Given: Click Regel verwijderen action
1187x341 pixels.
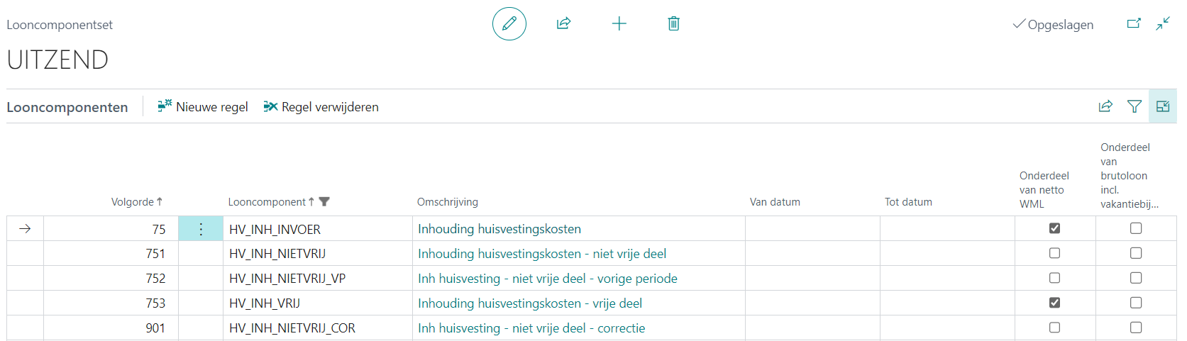Looking at the screenshot, I should pos(321,107).
